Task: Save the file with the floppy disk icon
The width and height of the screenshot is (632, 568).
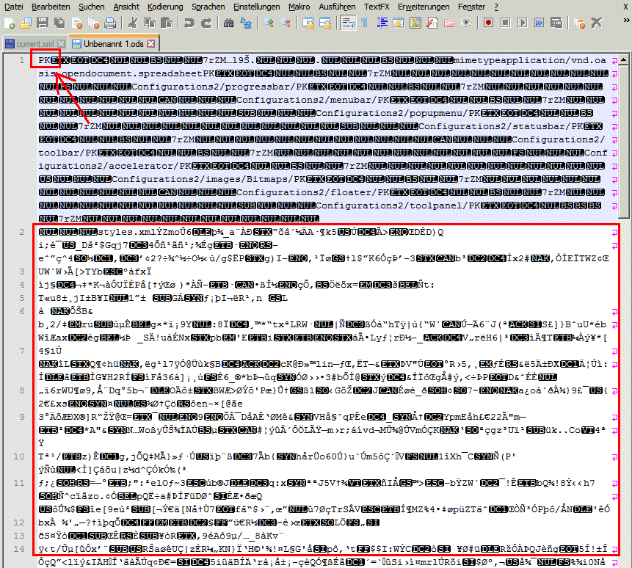Action: tap(43, 23)
